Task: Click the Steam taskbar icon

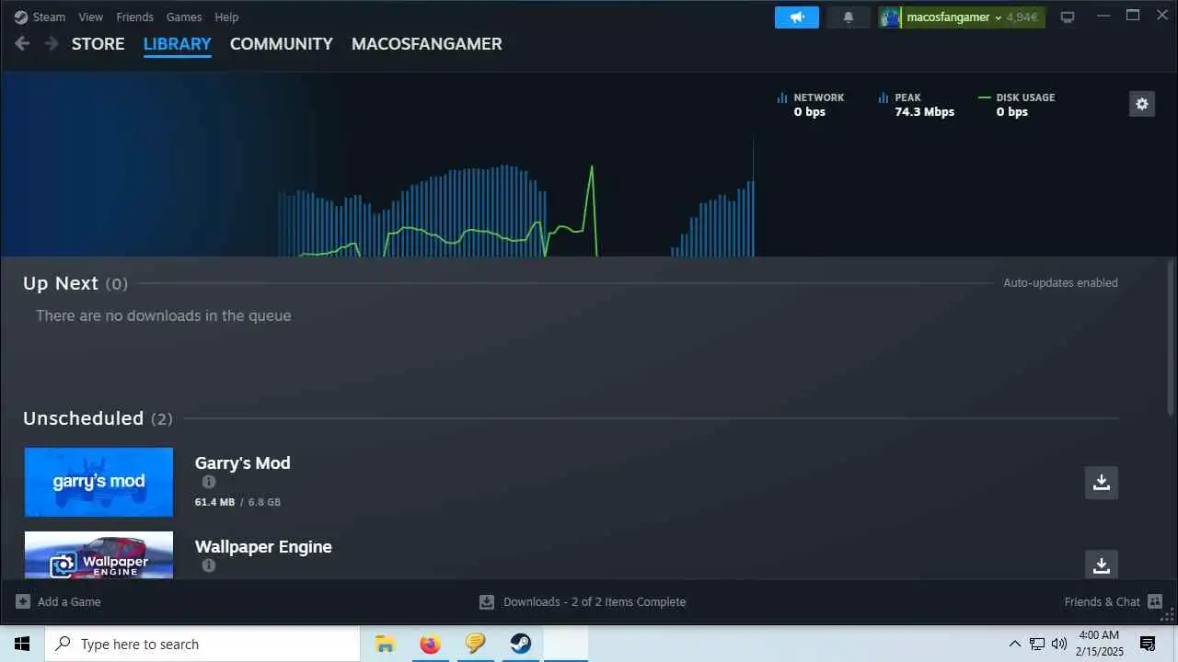Action: tap(521, 644)
